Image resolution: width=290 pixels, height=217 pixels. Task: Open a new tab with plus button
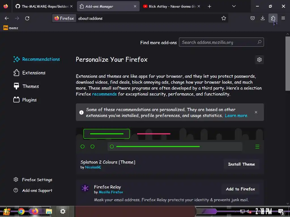pyautogui.click(x=209, y=6)
